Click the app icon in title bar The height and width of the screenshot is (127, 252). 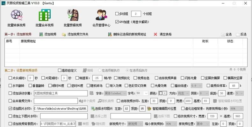click(x=4, y=3)
